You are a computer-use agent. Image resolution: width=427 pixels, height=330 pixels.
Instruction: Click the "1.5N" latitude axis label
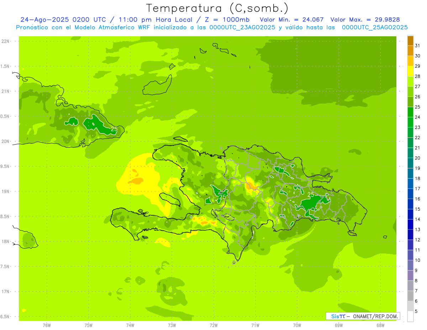[5, 67]
